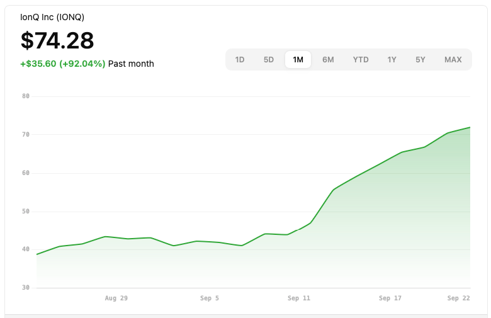This screenshot has width=491, height=318.
Task: Click the Sep 5 axis label
Action: [x=210, y=298]
